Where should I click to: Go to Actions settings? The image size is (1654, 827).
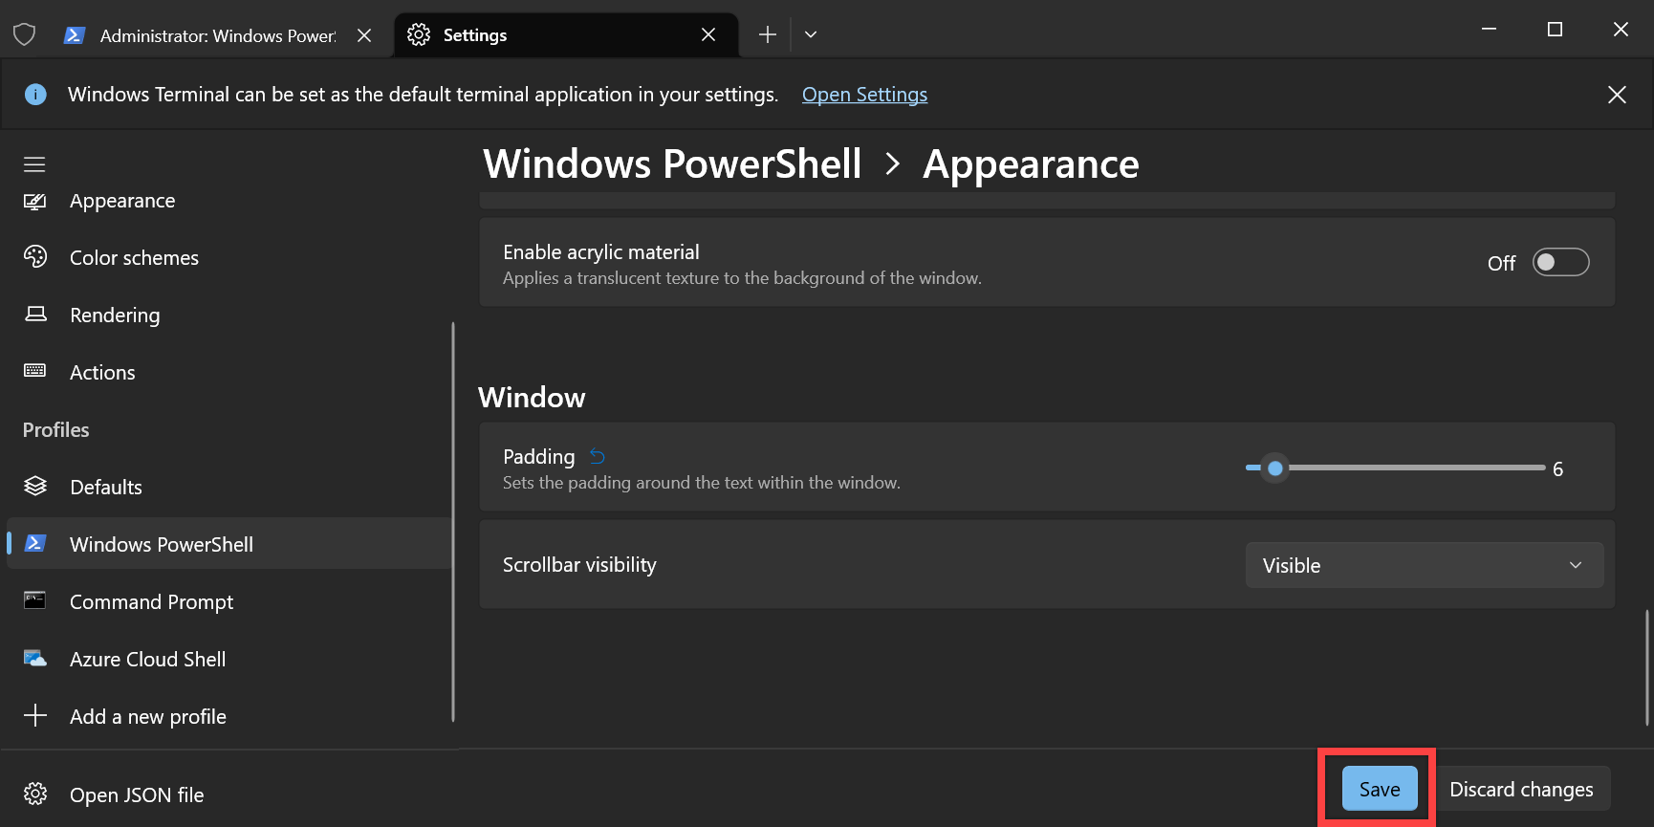coord(228,372)
